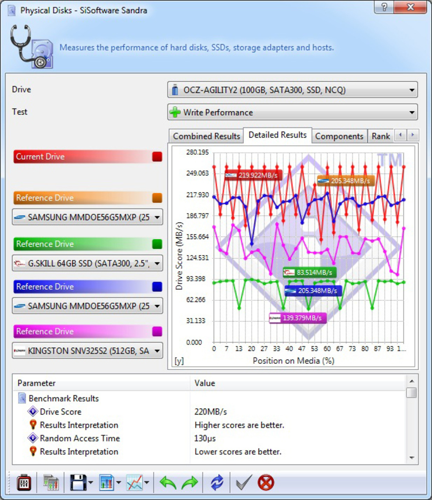Open the G.SKILL 64GB SSD reference dropdown
This screenshot has width=432, height=500.
click(x=87, y=263)
